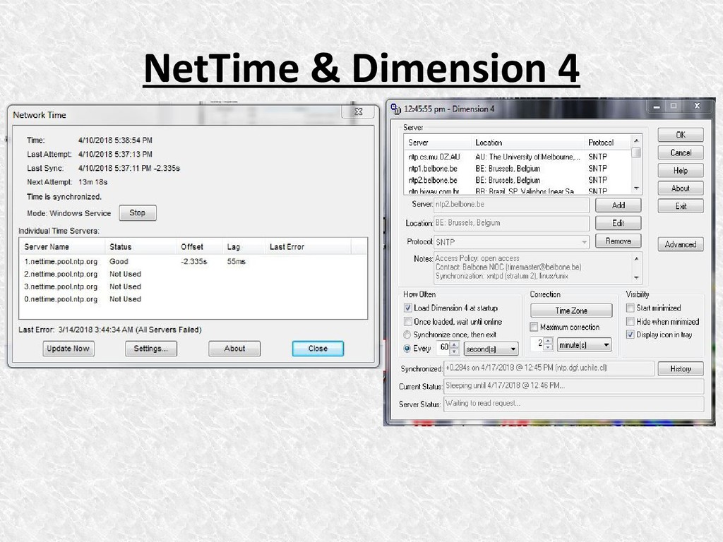Decrease maximum correction value

tap(548, 347)
